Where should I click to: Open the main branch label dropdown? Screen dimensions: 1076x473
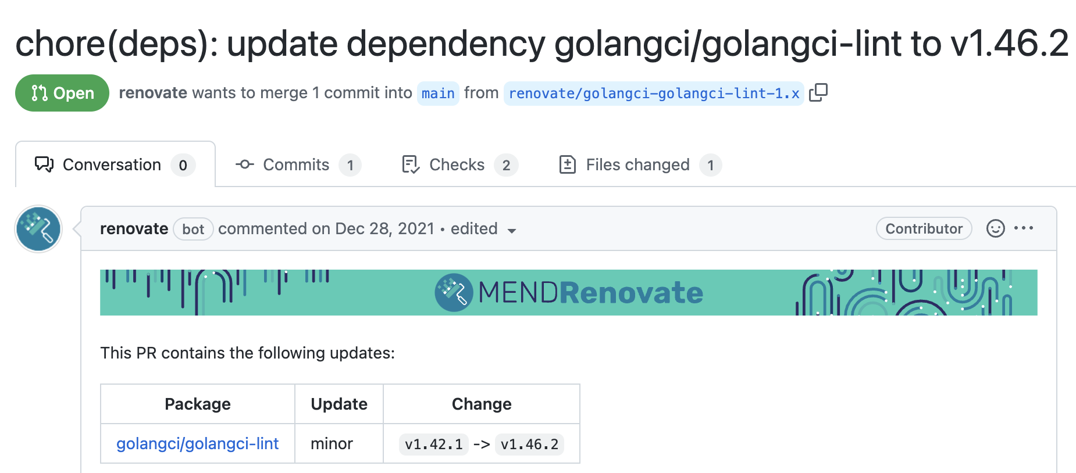pyautogui.click(x=438, y=93)
